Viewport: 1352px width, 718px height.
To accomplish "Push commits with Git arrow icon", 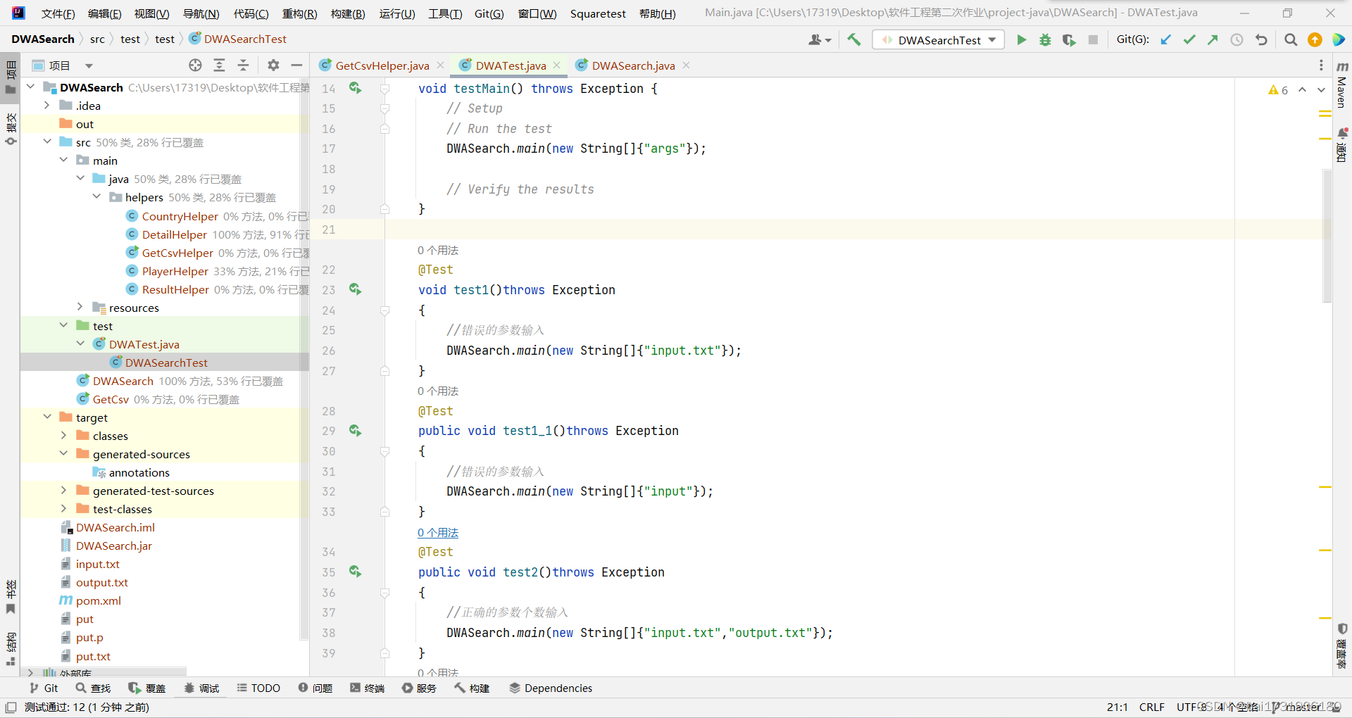I will click(x=1213, y=40).
